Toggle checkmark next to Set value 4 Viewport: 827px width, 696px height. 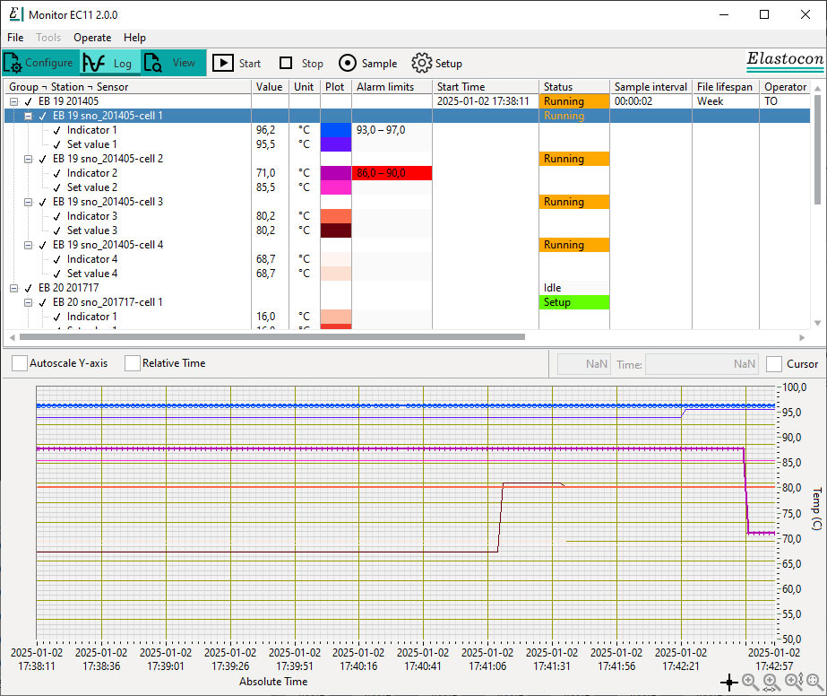click(57, 274)
